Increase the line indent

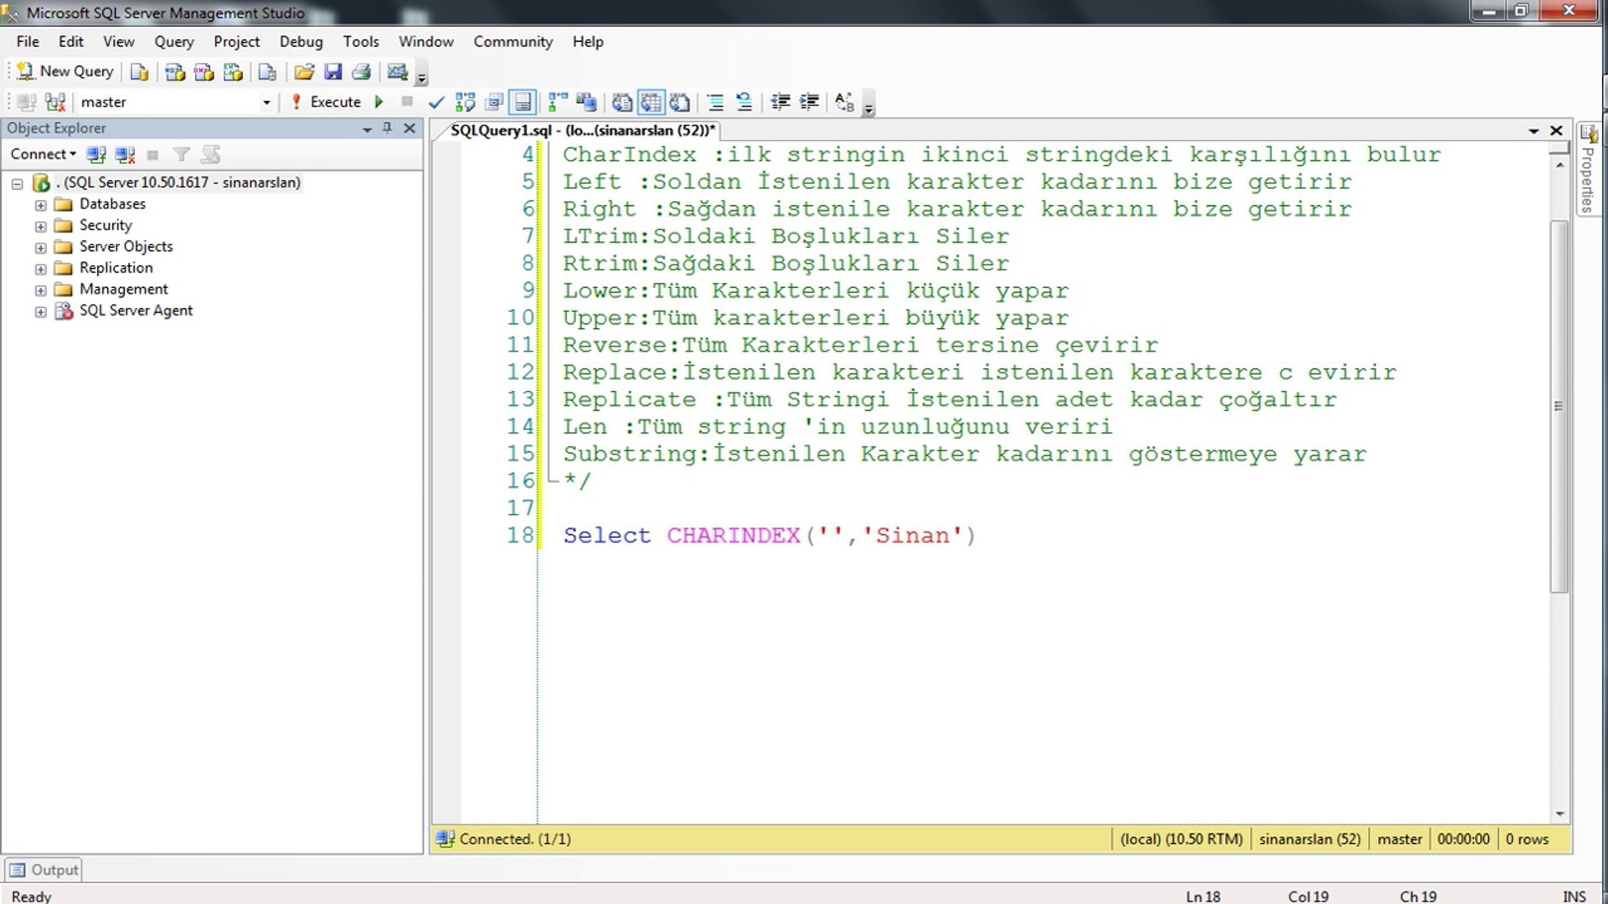pyautogui.click(x=809, y=102)
